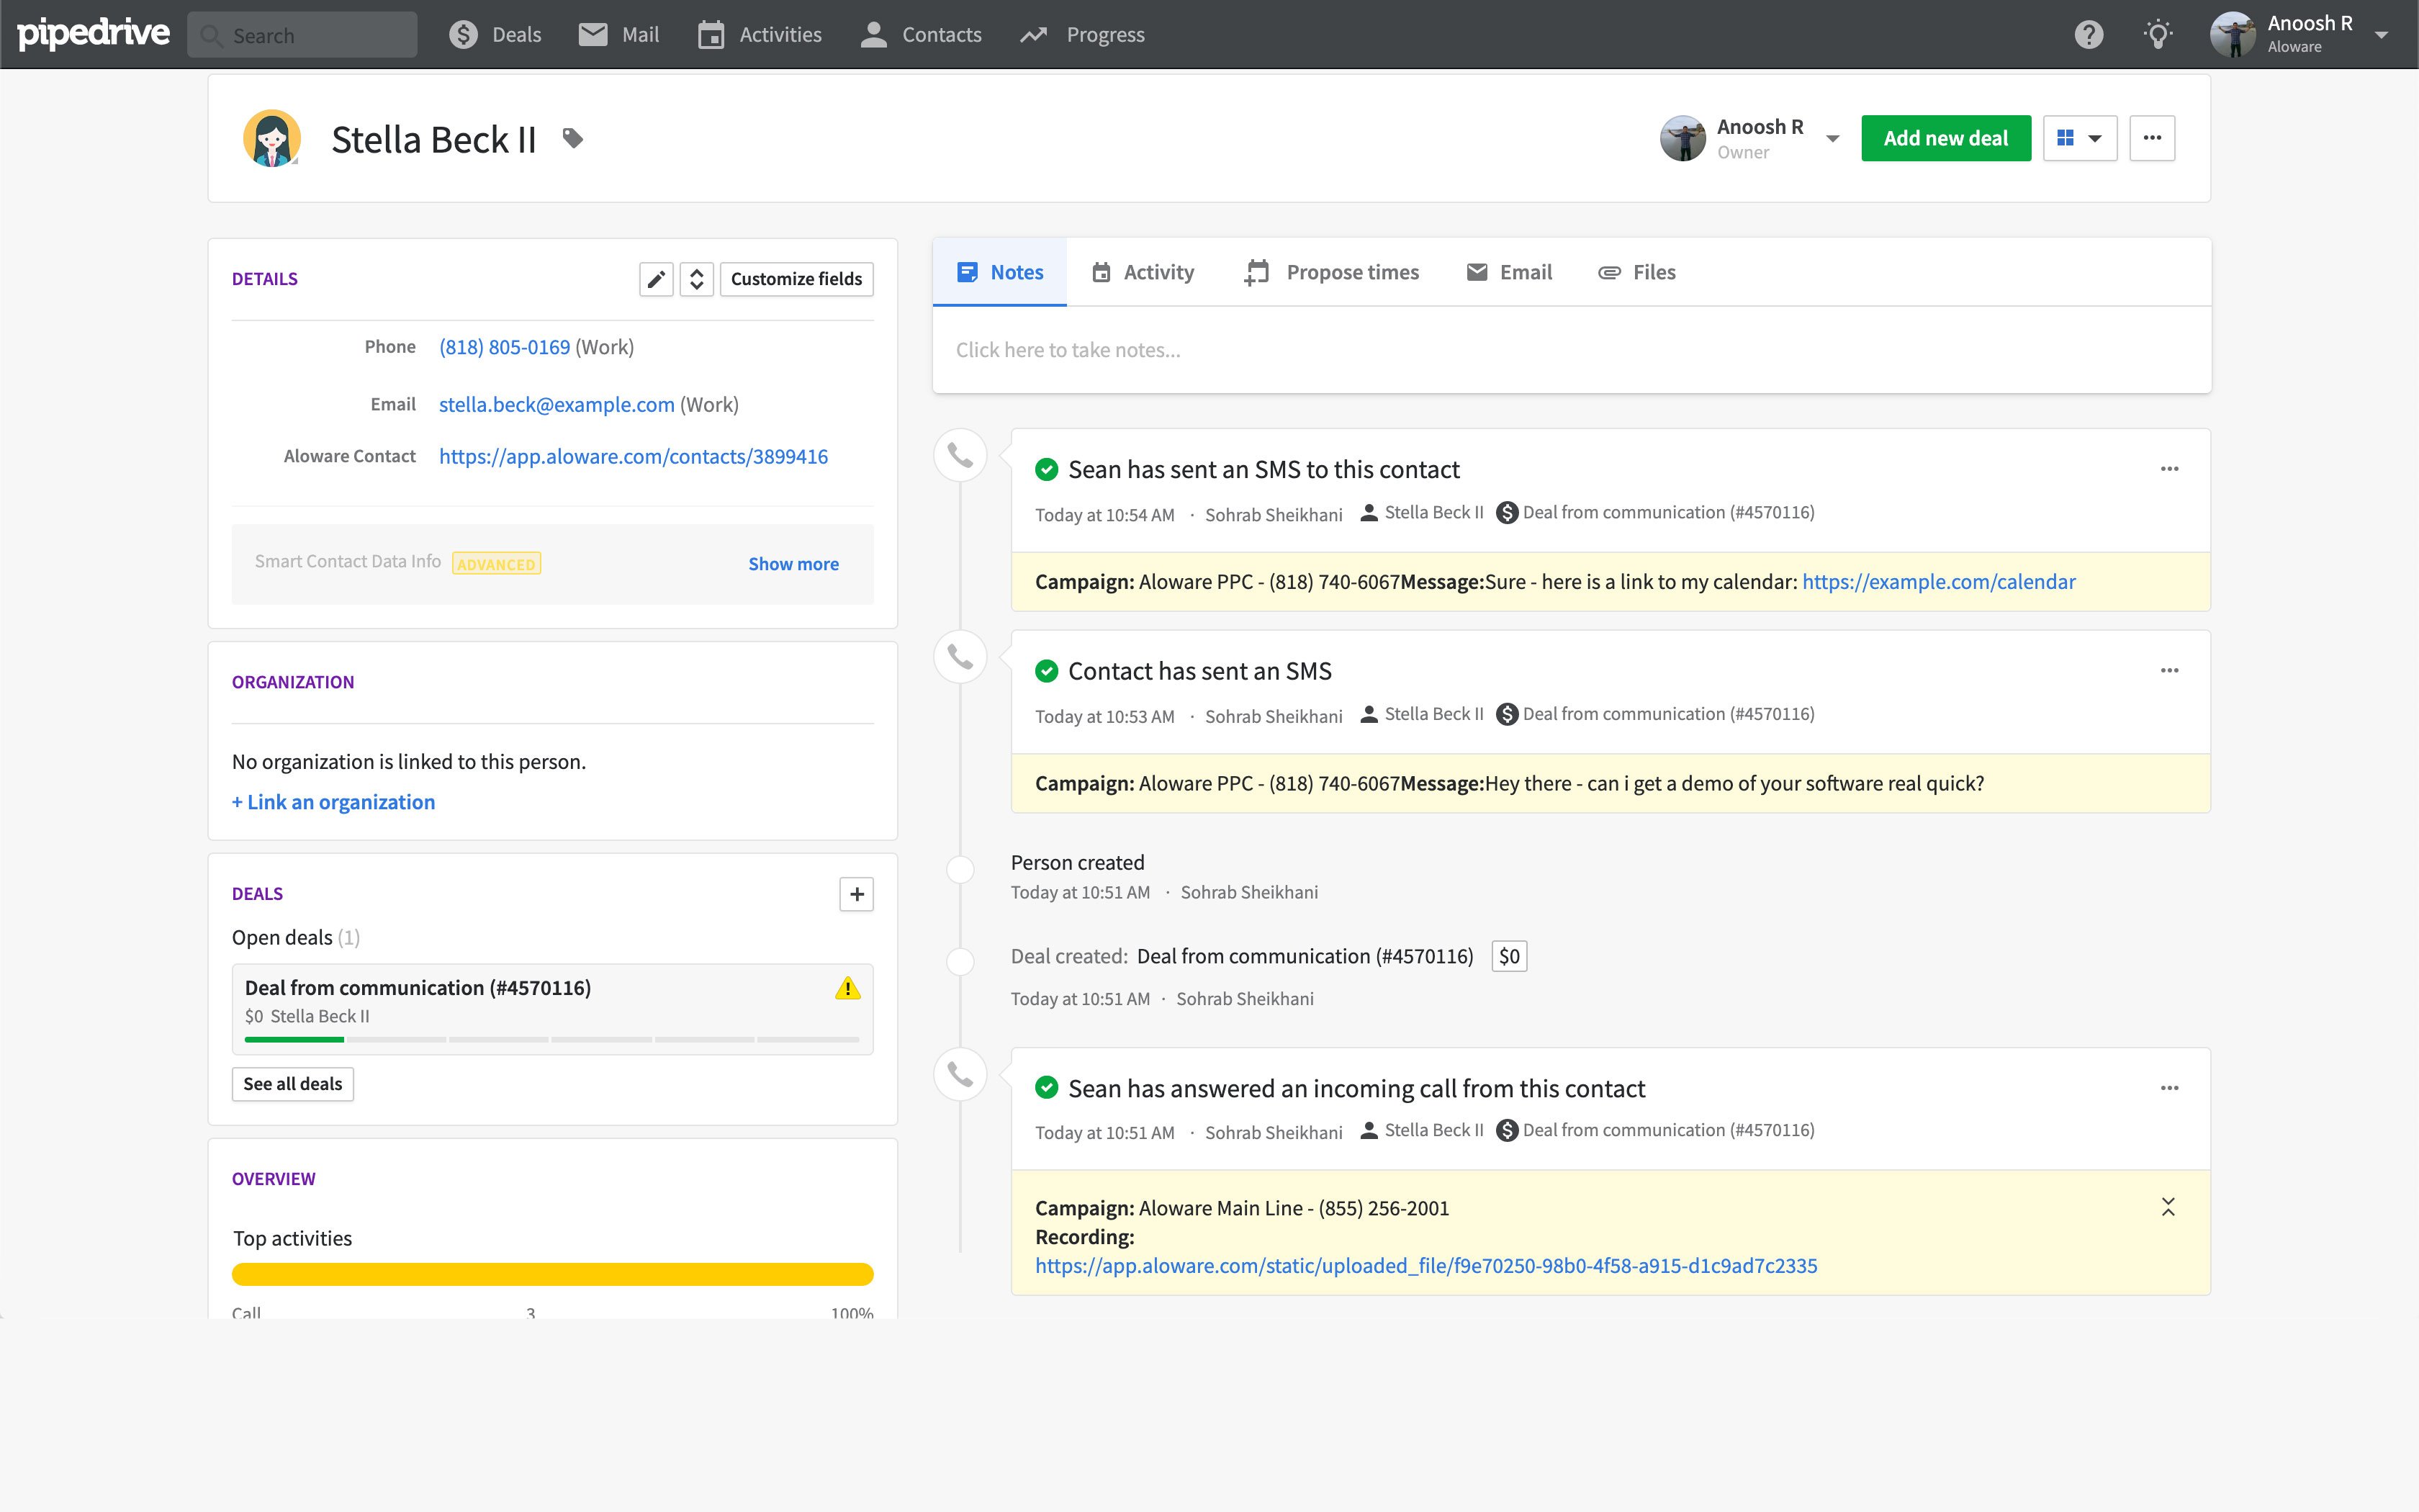Click deal link in 10:51 AM call activity

[x=1667, y=1130]
